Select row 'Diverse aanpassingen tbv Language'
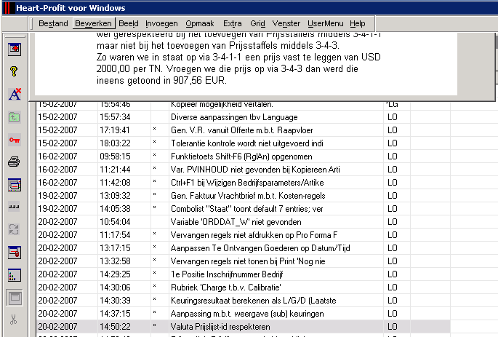This screenshot has width=498, height=337. coord(243,117)
